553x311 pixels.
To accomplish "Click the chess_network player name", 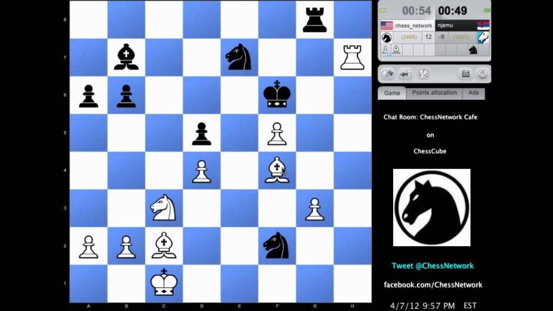I will (413, 25).
